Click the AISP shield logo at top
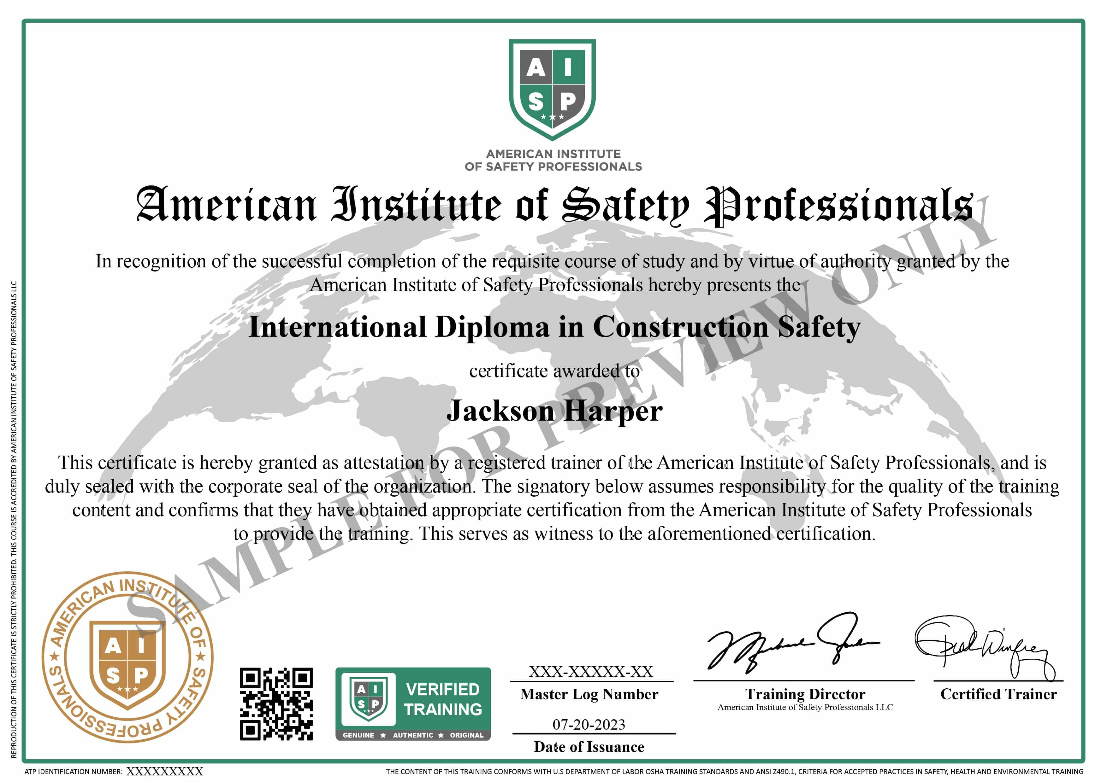Screen dimensions: 1107x782 point(553,89)
